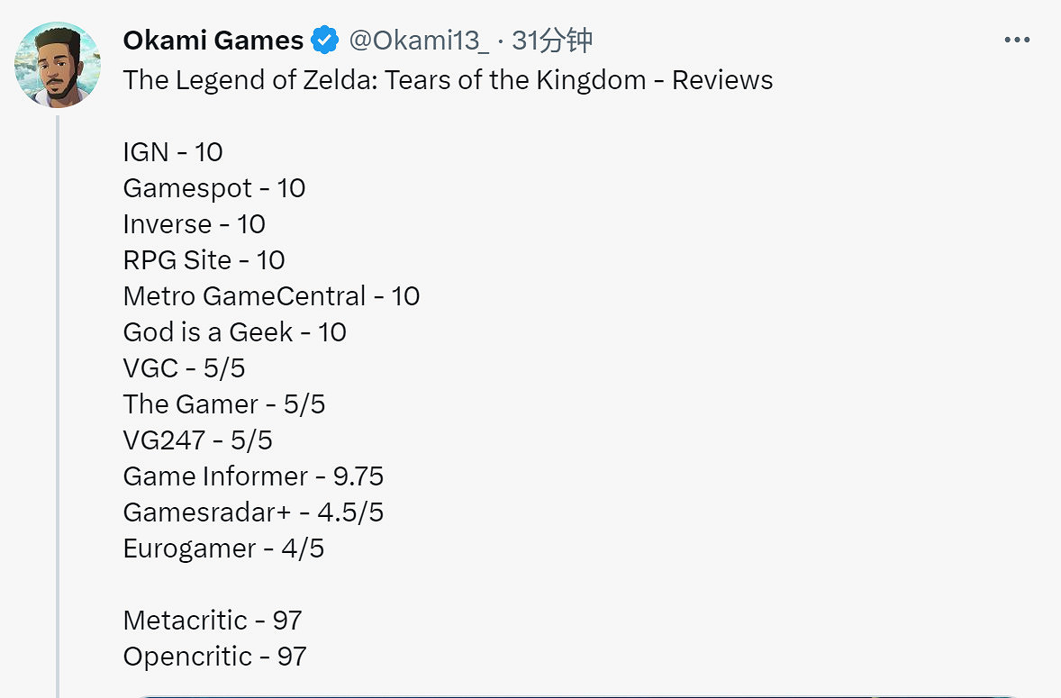The width and height of the screenshot is (1061, 698).
Task: Select the Metro GameCentral - 10 line
Action: [271, 296]
